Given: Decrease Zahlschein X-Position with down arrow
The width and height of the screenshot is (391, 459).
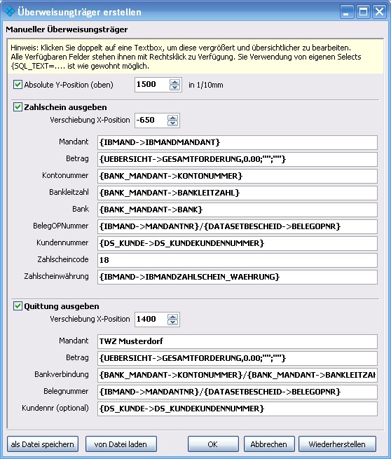Looking at the screenshot, I should click(x=172, y=123).
